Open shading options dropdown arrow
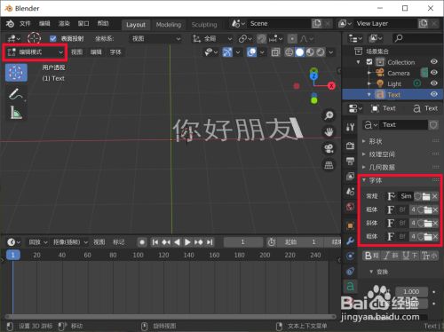444x332 pixels. (331, 52)
